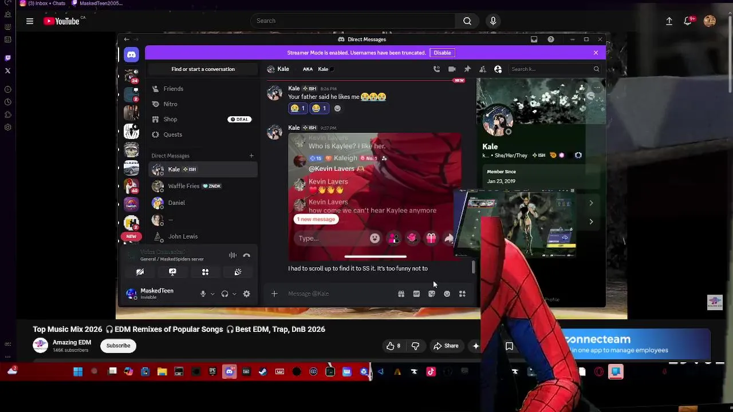This screenshot has width=733, height=412.
Task: Open File Explorer from taskbar
Action: click(x=162, y=372)
